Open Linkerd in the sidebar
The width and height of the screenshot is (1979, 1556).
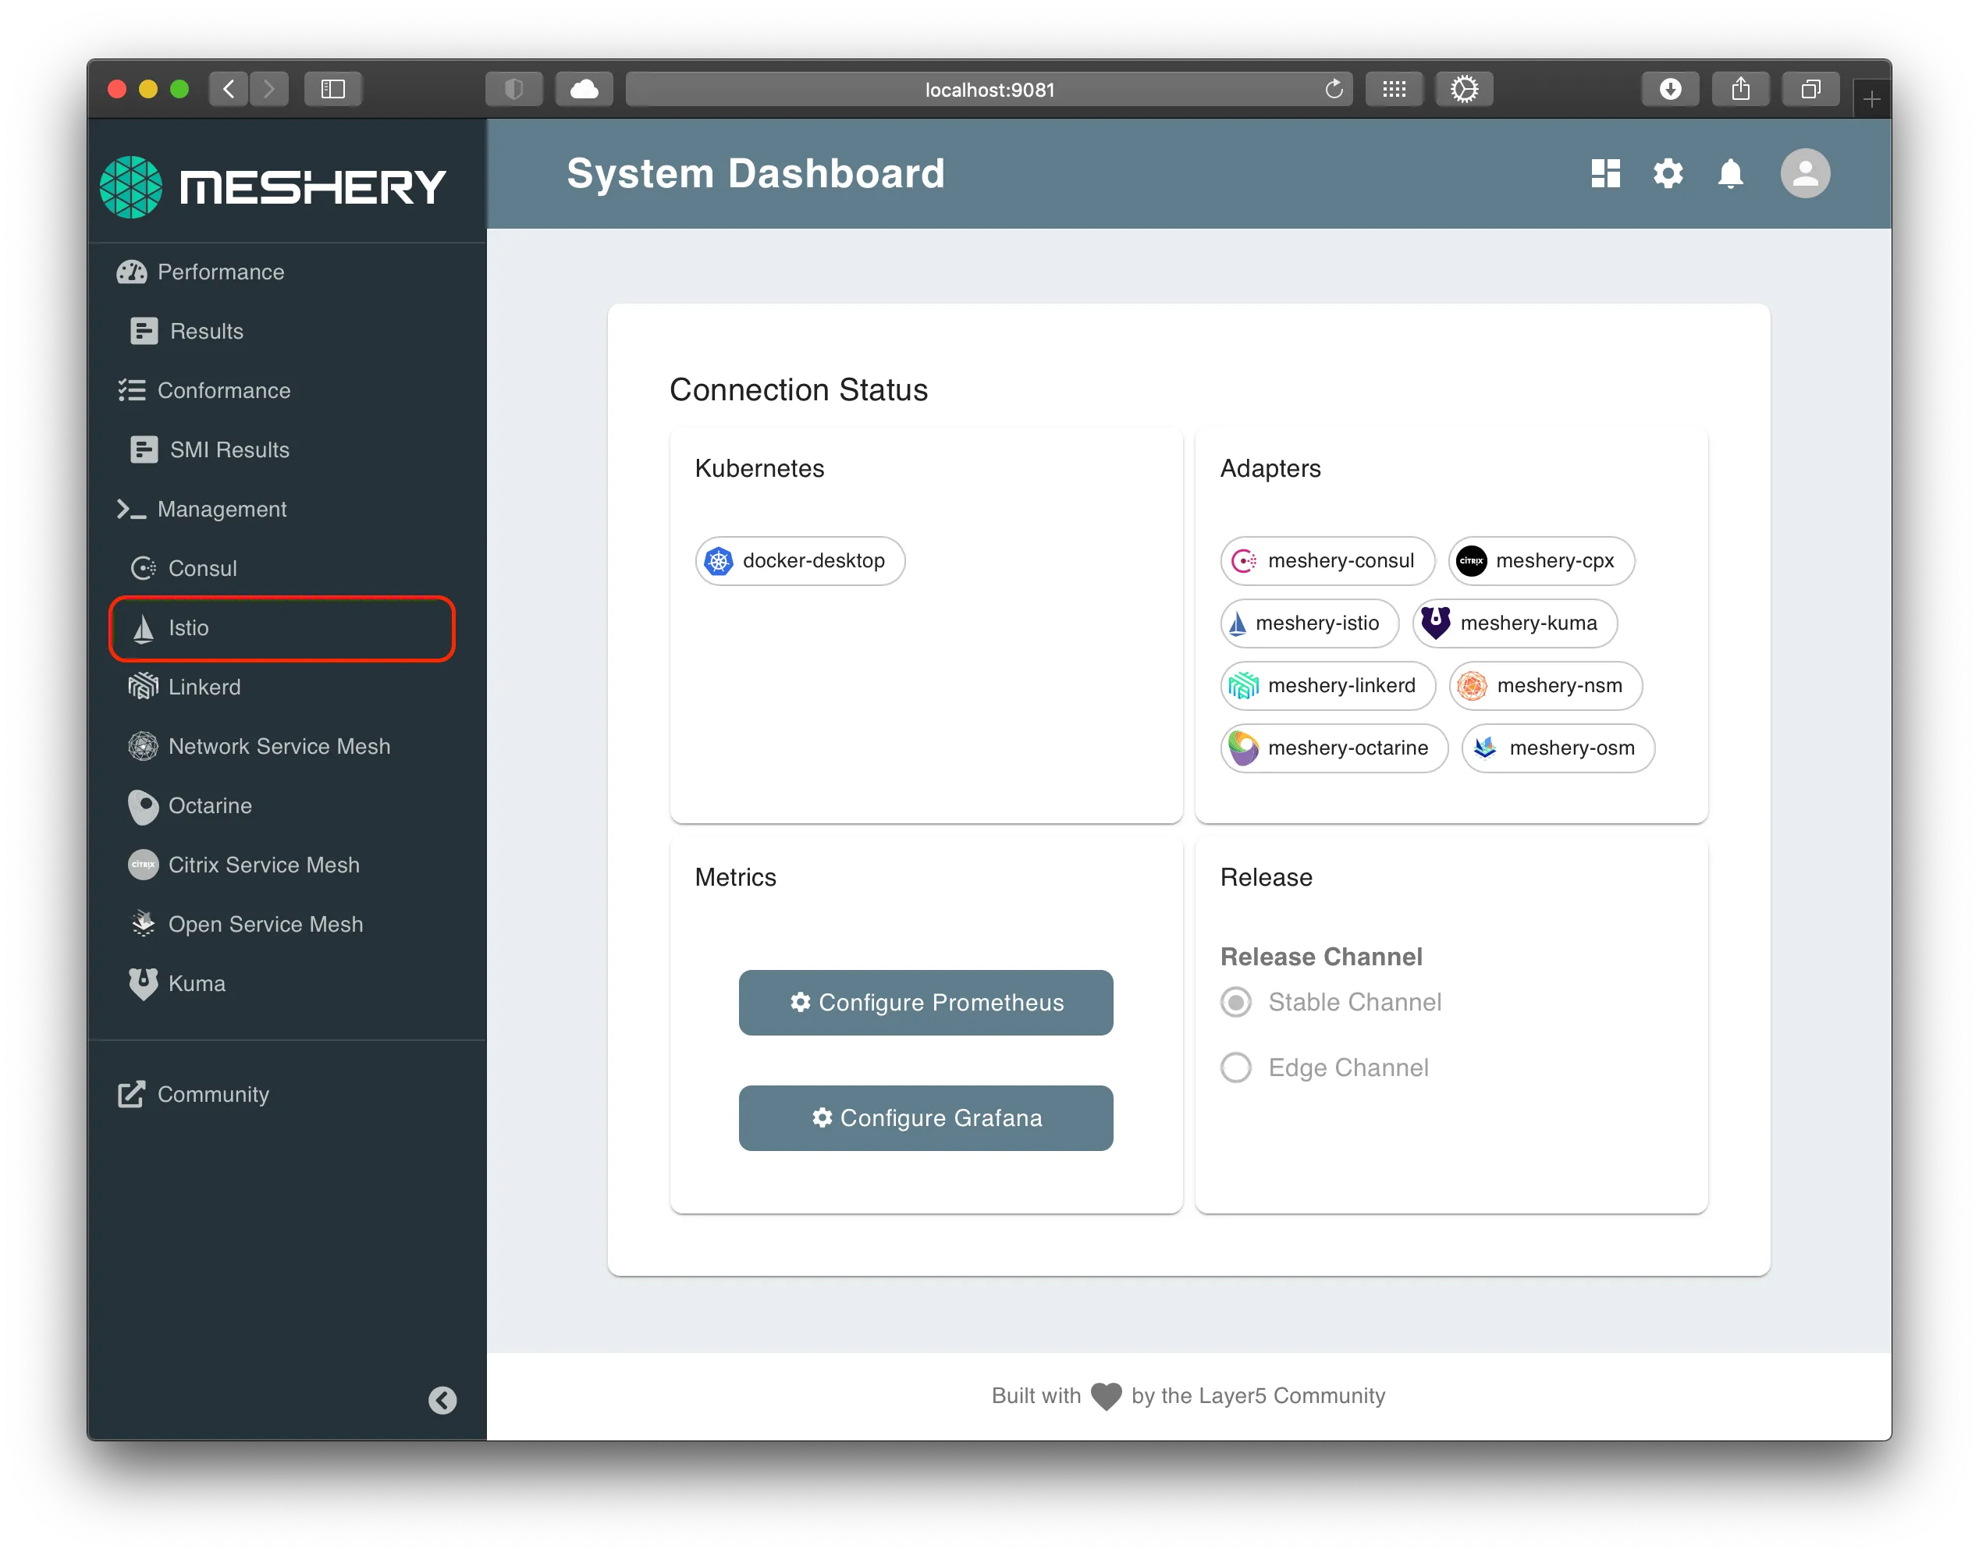tap(204, 687)
